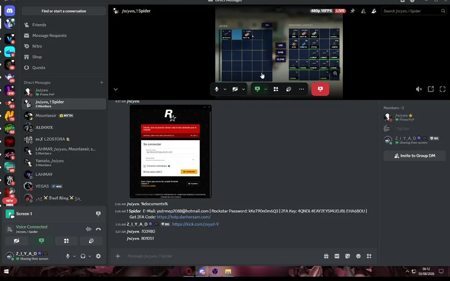This screenshot has height=281, width=450.
Task: Open User Settings gear
Action: pyautogui.click(x=98, y=256)
